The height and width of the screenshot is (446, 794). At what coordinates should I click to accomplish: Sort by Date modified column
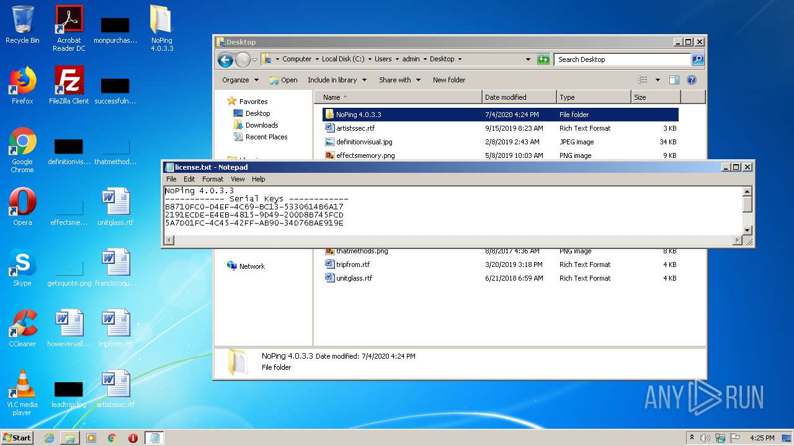519,97
